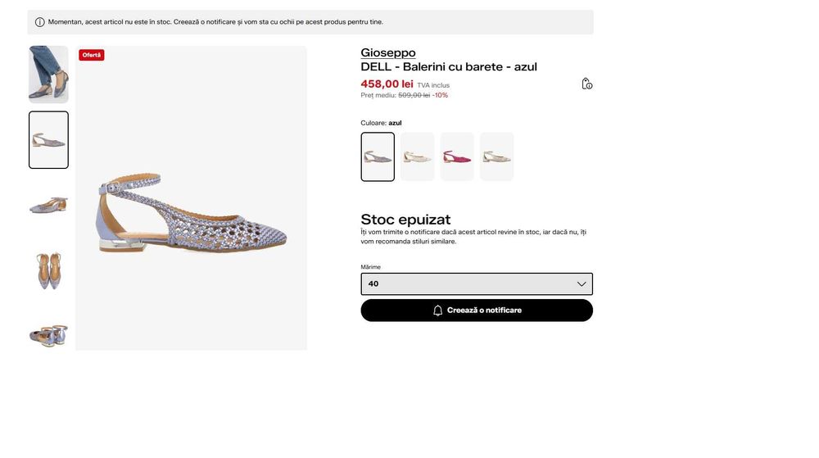Screen dimensions: 819x458
Task: Click the DELL Balerini cu barete title
Action: [449, 67]
